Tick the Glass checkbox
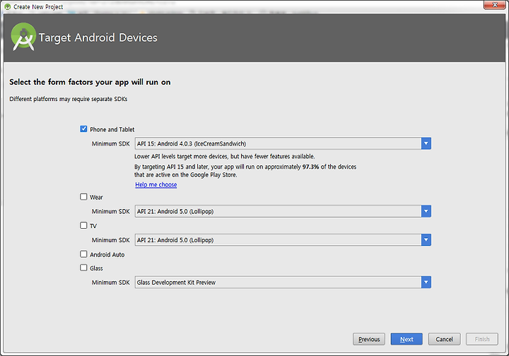The width and height of the screenshot is (509, 356). (83, 268)
